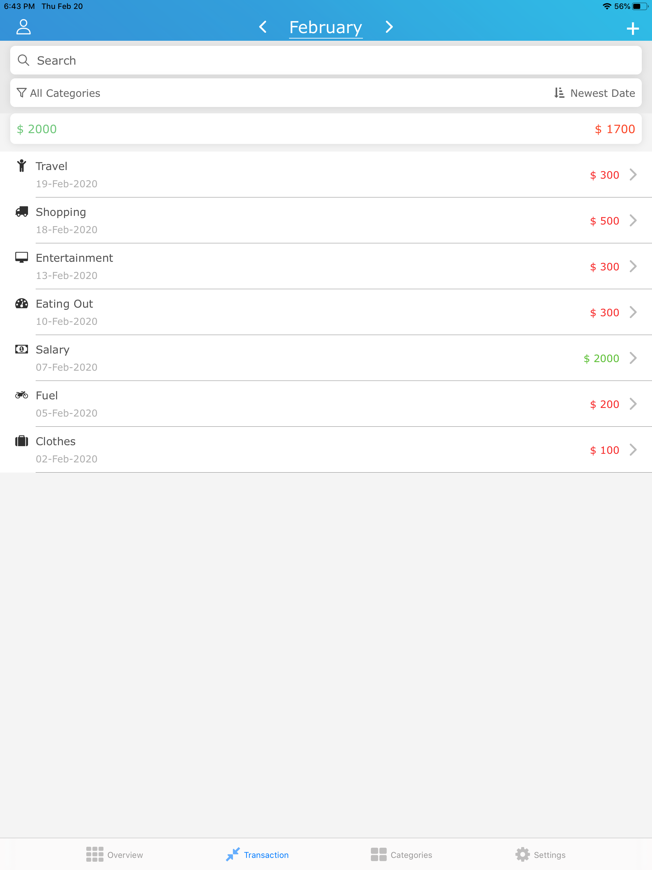Image resolution: width=652 pixels, height=870 pixels.
Task: Click into the Search field
Action: [x=326, y=61]
